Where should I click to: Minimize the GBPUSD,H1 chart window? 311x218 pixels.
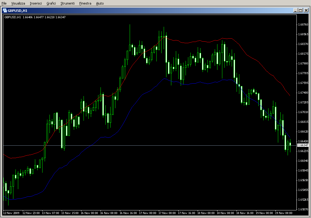pos(295,10)
